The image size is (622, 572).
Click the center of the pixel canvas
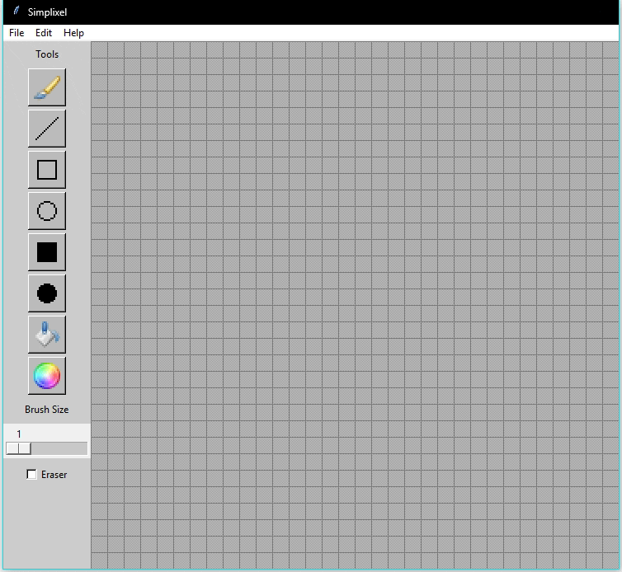click(x=355, y=305)
